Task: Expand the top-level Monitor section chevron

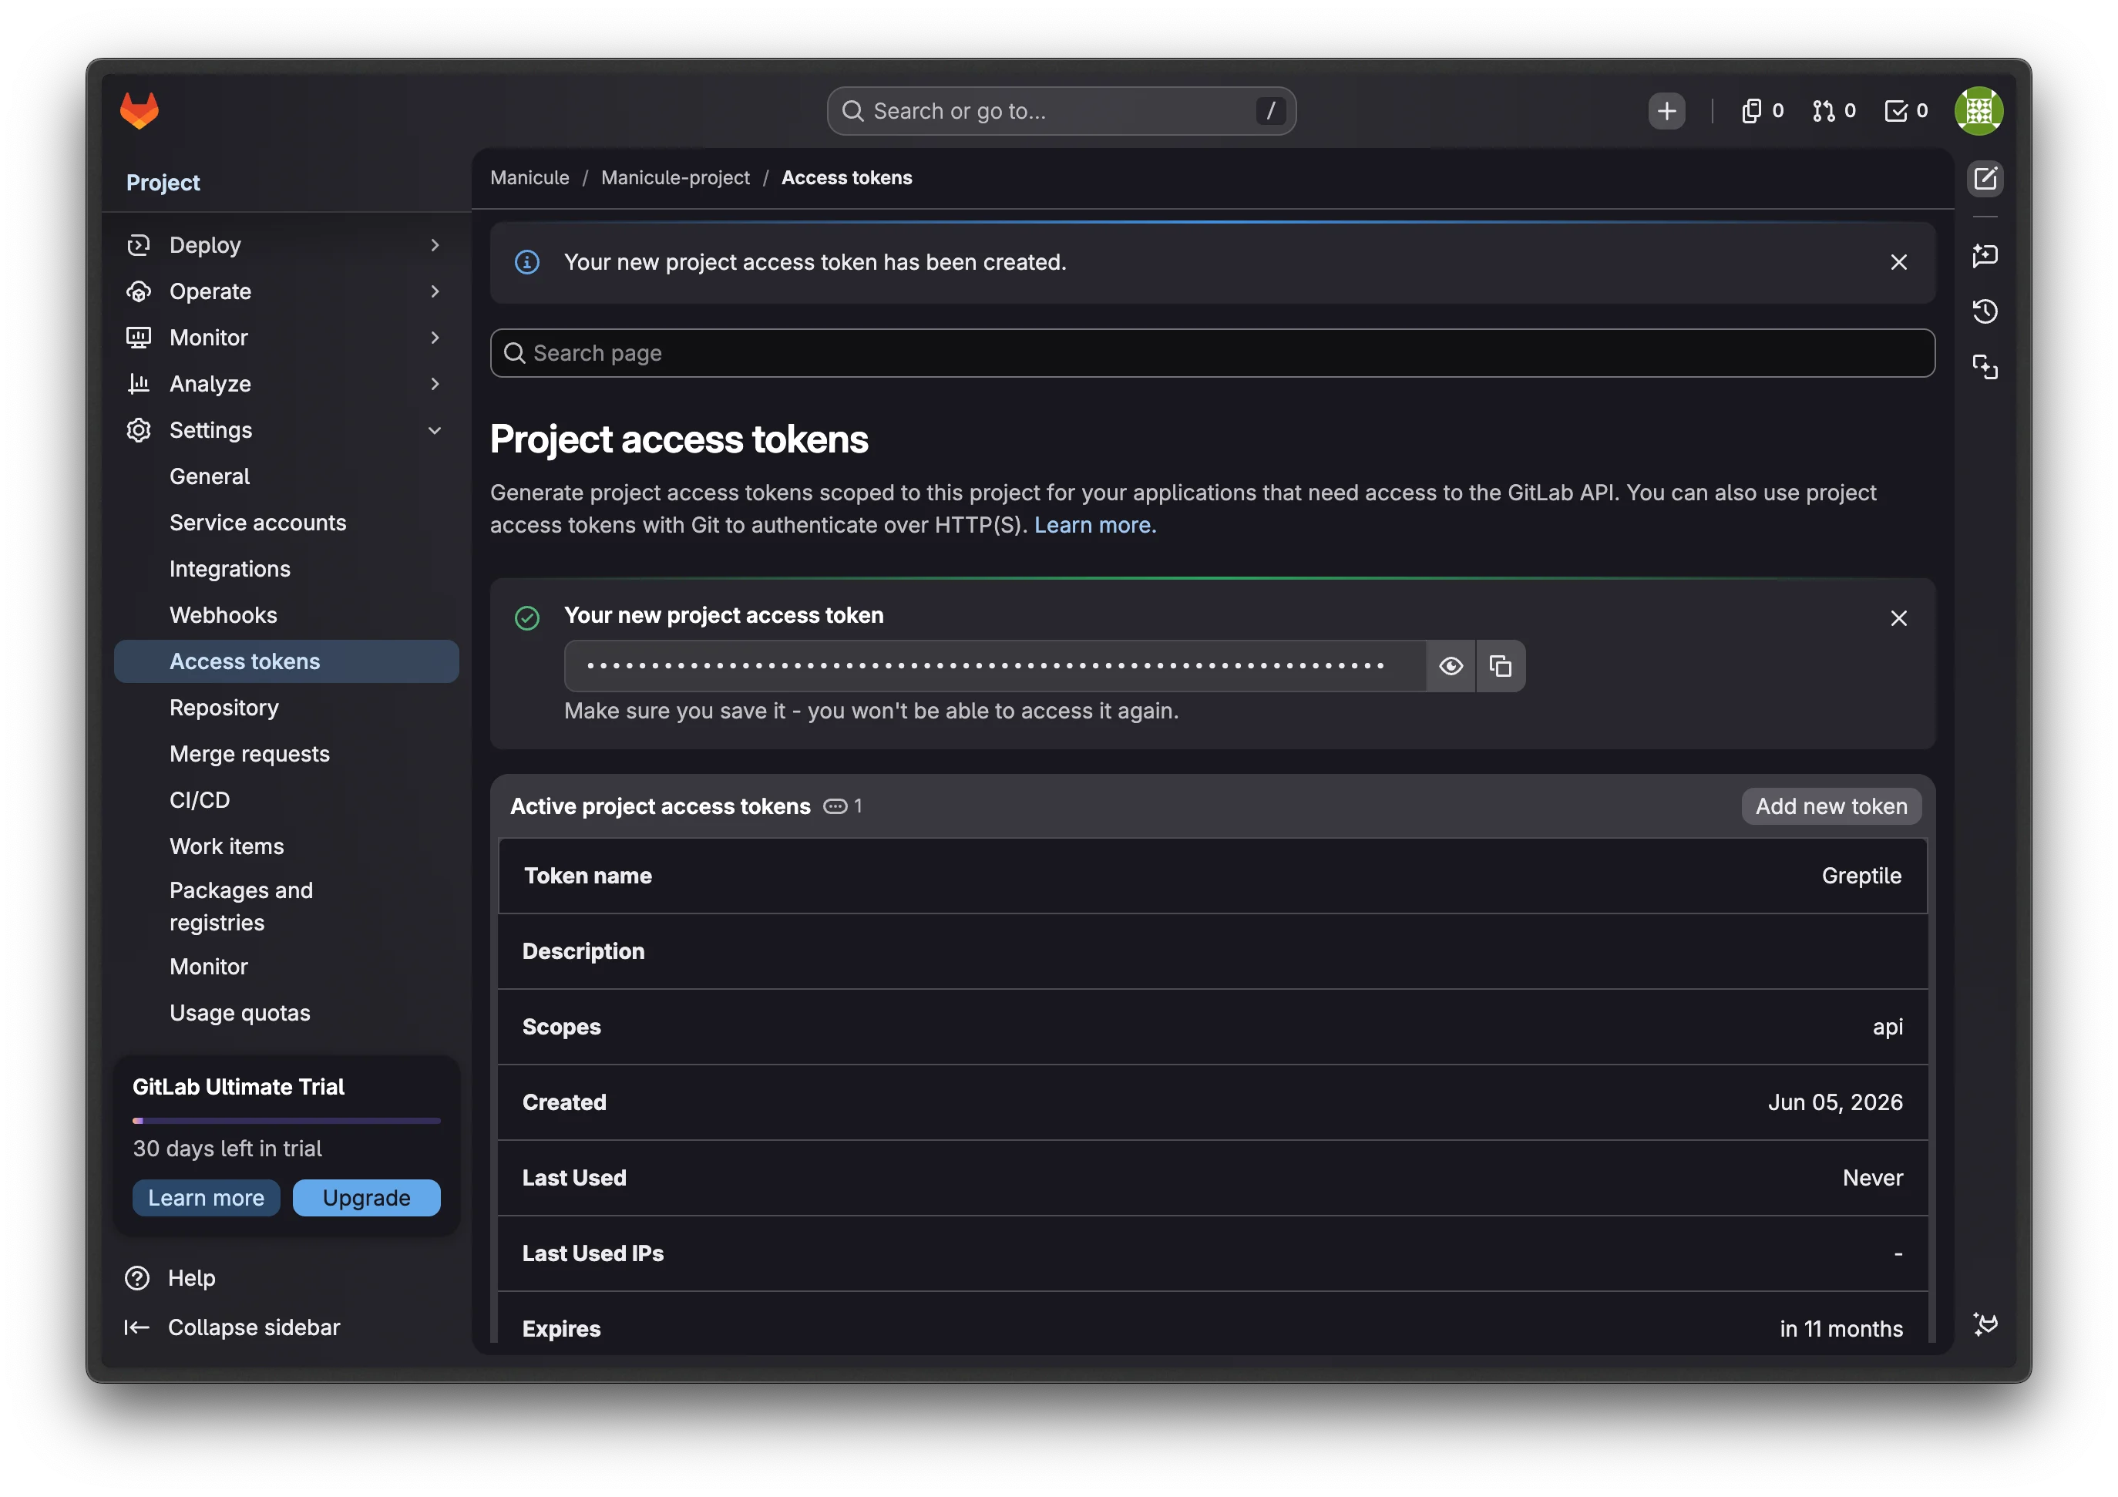Action: click(435, 337)
